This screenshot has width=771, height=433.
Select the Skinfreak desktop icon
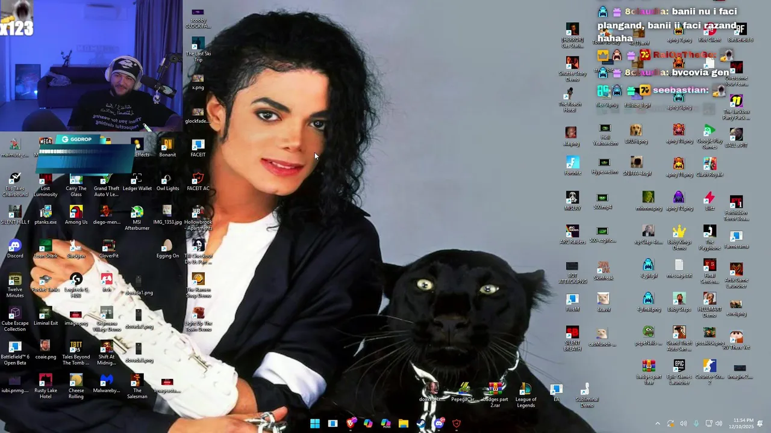603,271
